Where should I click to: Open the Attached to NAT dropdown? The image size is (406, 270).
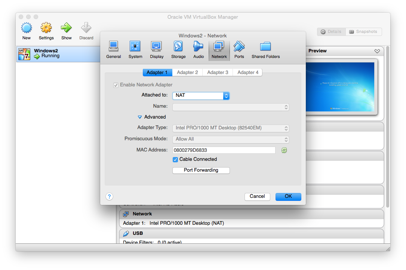click(x=201, y=95)
